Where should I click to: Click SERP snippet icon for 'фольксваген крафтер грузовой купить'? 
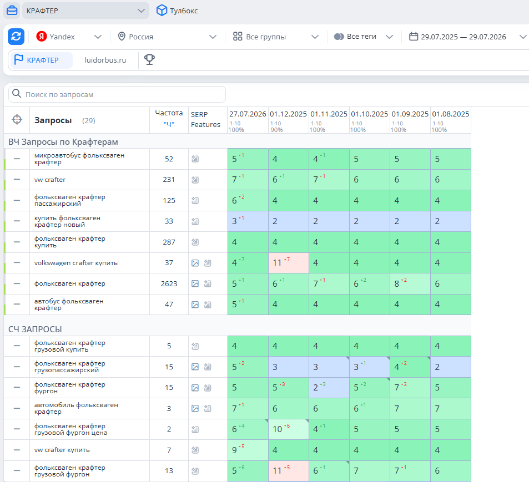[195, 346]
